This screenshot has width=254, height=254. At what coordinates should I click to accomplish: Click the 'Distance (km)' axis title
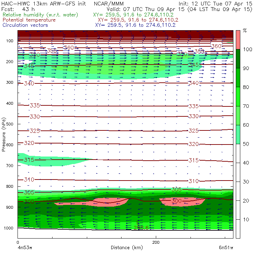click(127, 247)
